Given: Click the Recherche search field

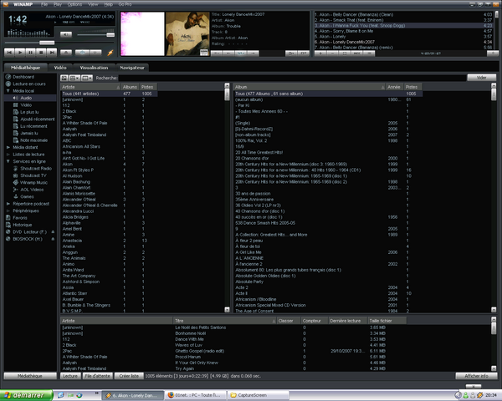Looking at the screenshot, I should tap(292, 78).
